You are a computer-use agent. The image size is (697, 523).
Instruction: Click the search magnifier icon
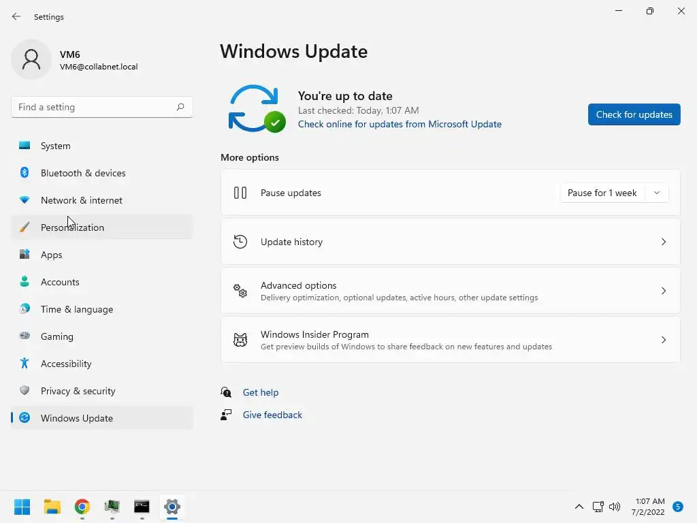pos(180,107)
